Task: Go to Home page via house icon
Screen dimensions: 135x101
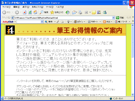Action: 35,12
